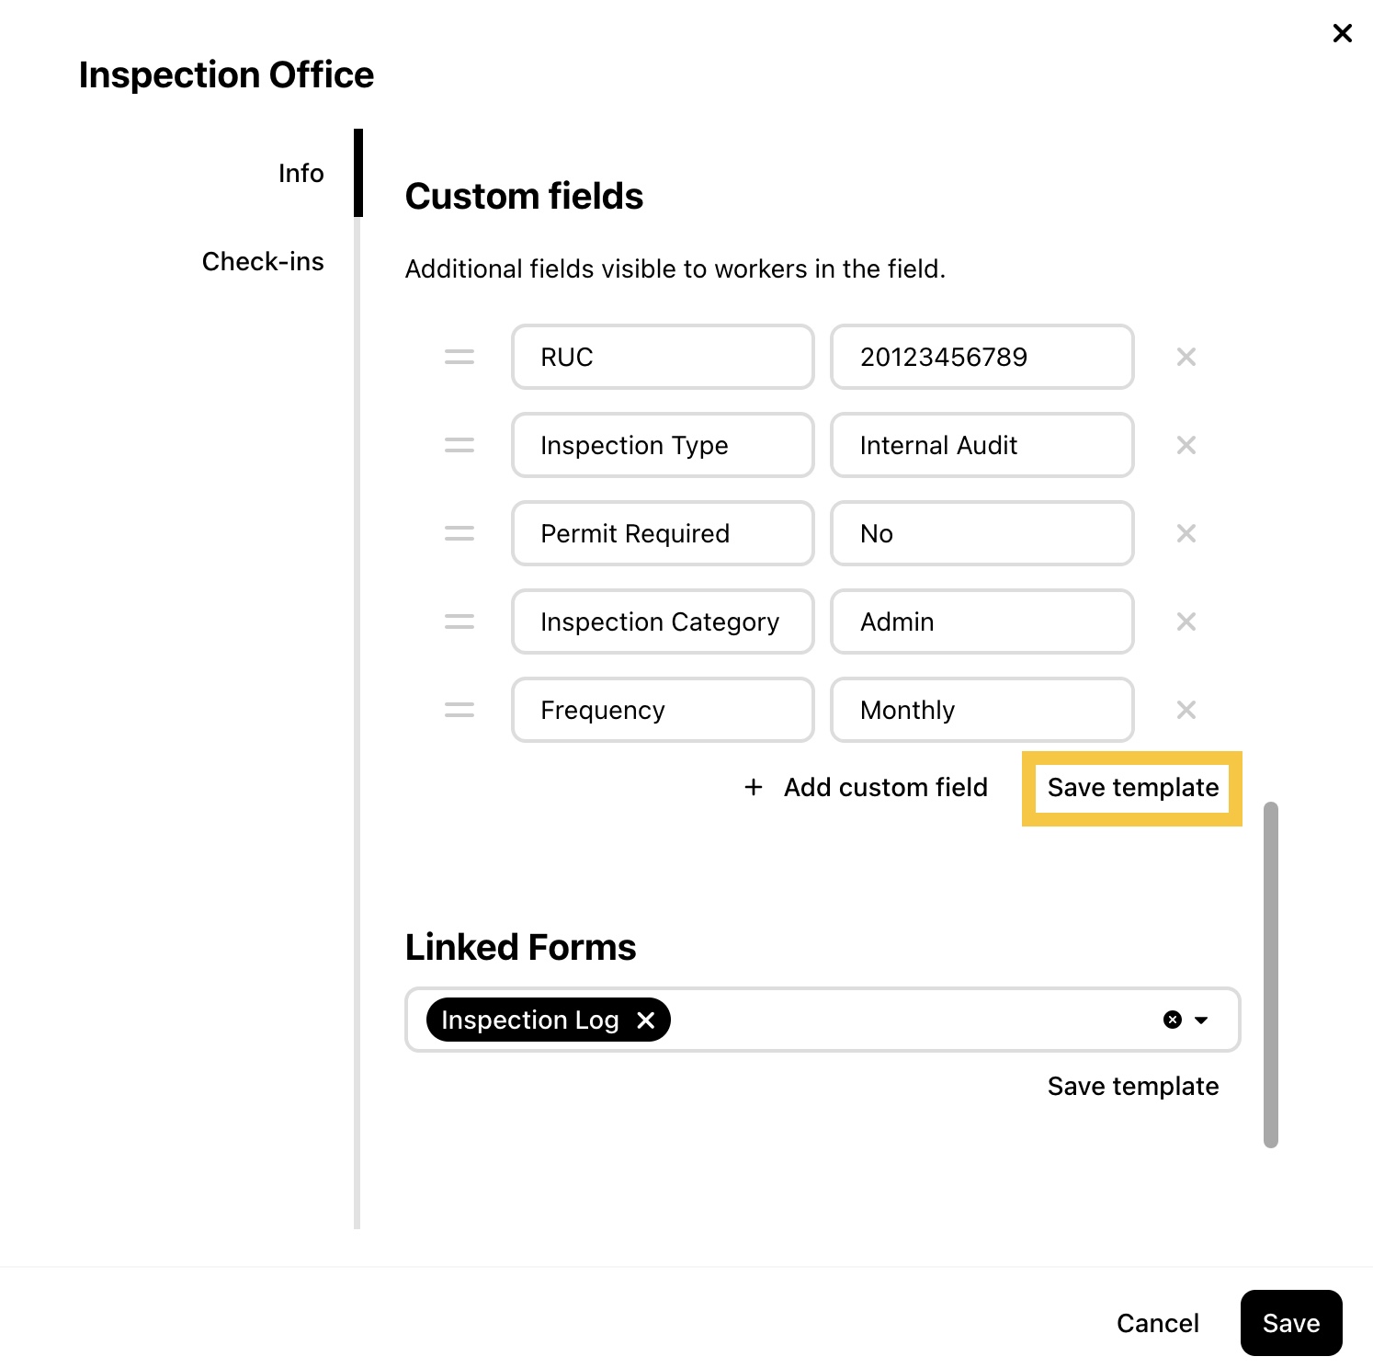This screenshot has width=1373, height=1368.
Task: Switch to the Check-ins tab
Action: (x=263, y=261)
